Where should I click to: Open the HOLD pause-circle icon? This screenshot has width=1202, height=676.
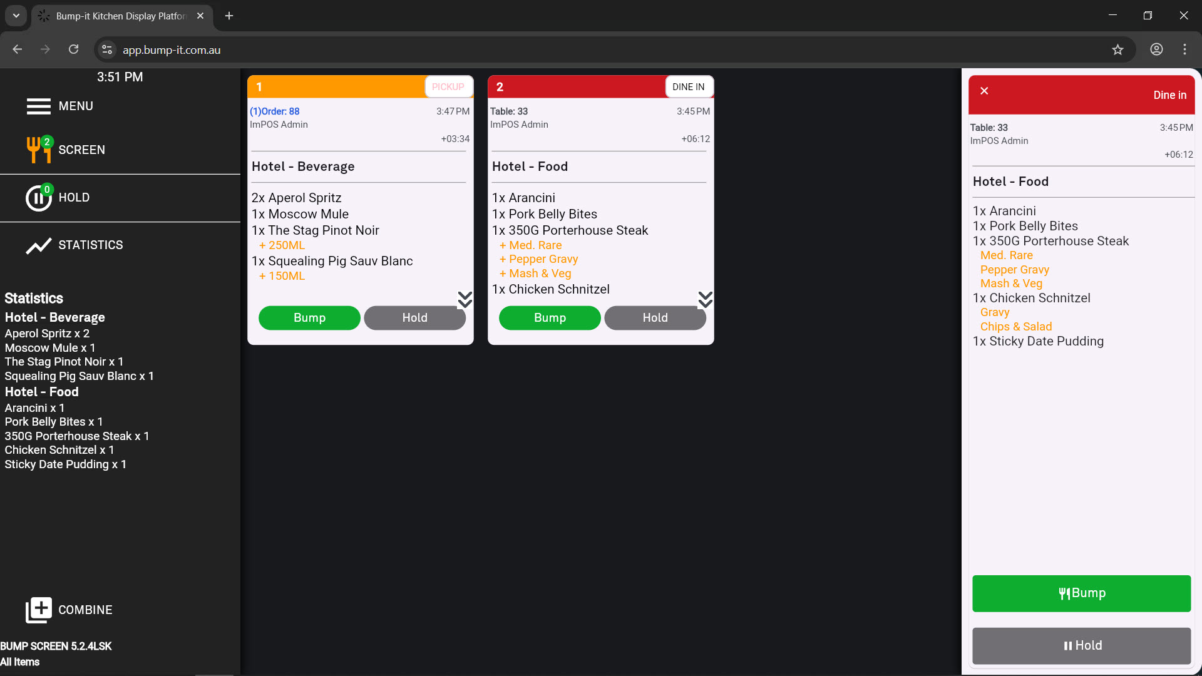pyautogui.click(x=38, y=198)
